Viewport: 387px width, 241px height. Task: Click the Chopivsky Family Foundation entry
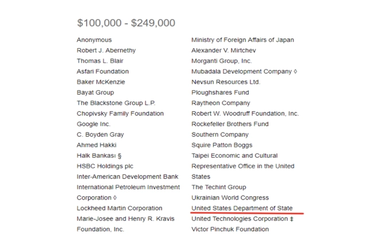[x=120, y=114]
